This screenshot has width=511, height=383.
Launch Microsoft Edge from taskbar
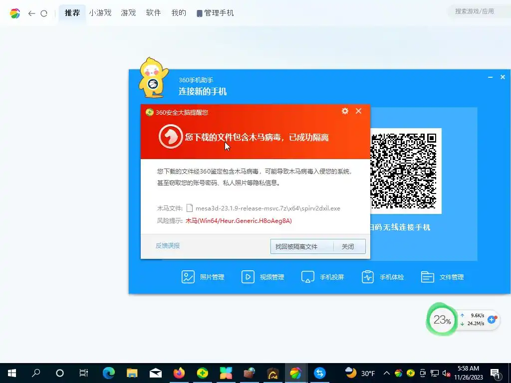coord(108,373)
